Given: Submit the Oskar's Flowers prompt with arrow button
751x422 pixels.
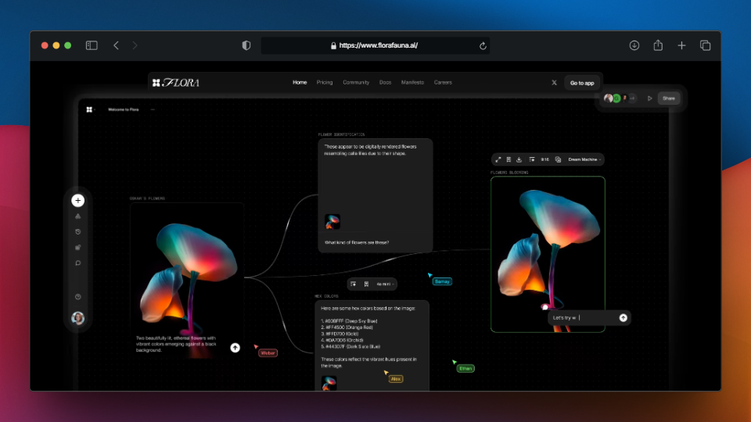Looking at the screenshot, I should click(235, 348).
